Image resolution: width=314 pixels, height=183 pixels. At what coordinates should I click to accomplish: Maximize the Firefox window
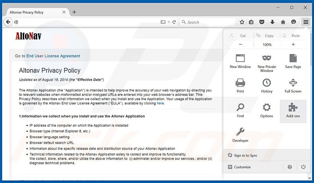292,8
